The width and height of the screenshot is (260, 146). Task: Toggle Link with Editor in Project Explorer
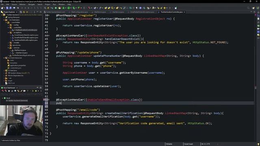(24, 12)
